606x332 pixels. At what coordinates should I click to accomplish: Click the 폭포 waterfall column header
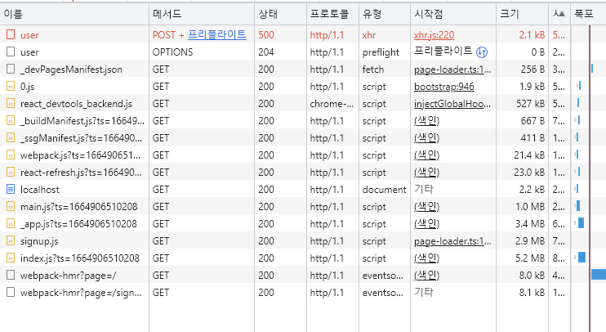[x=588, y=14]
